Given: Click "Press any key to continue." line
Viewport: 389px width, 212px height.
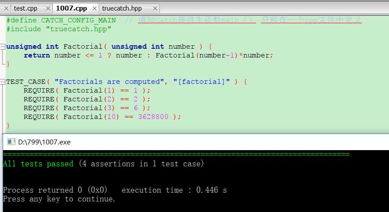Looking at the screenshot, I should click(x=59, y=199).
